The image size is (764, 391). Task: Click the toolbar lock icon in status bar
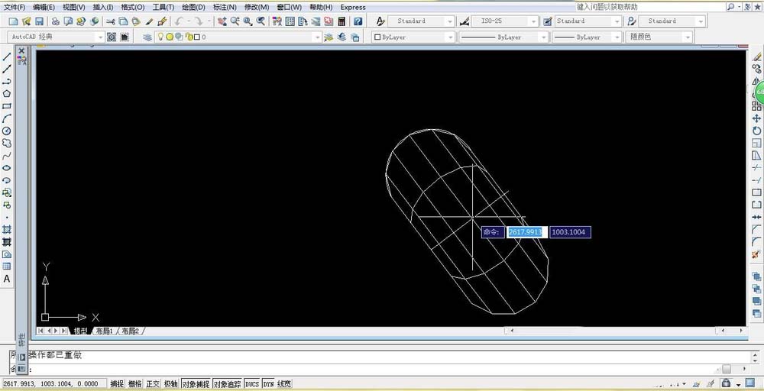[726, 383]
